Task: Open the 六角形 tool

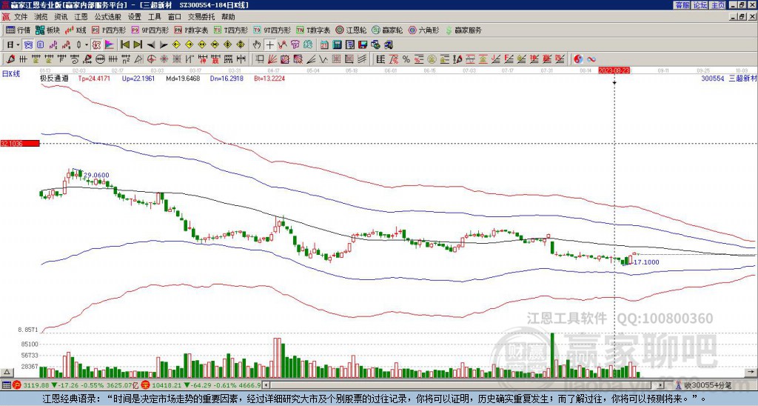Action: click(424, 30)
